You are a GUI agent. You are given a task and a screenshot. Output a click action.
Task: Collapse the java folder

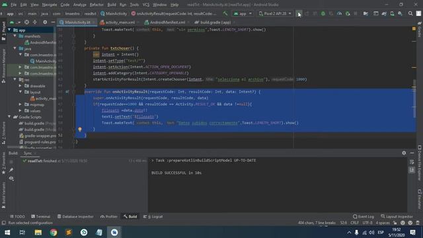tap(15, 48)
